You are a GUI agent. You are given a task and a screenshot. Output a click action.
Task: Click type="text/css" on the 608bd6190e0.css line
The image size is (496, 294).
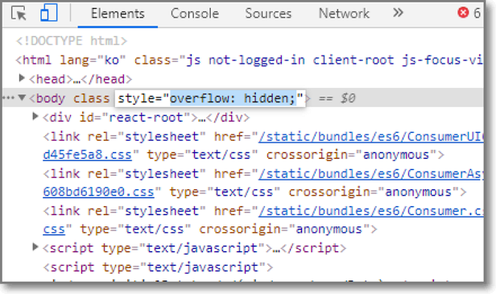coord(225,192)
